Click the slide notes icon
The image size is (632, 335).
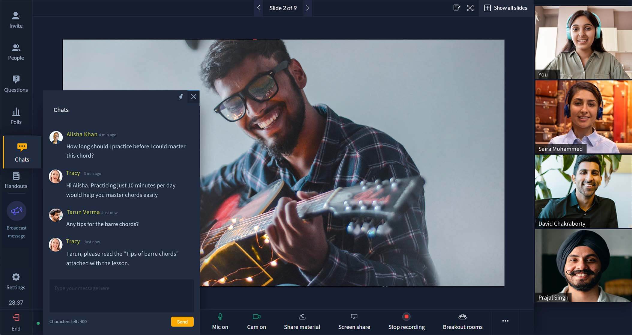coord(457,8)
